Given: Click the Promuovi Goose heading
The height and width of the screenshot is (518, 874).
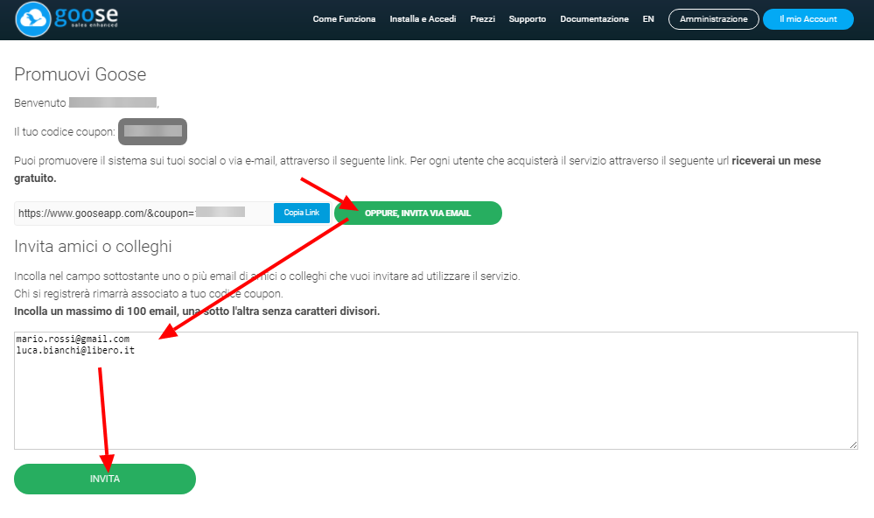Looking at the screenshot, I should point(80,74).
